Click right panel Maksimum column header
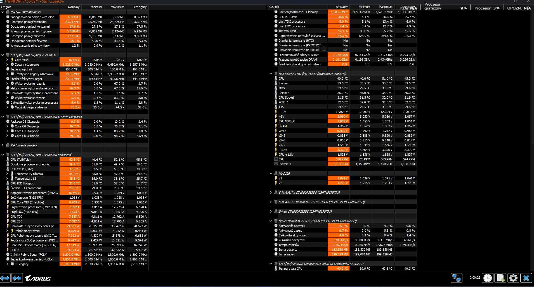This screenshot has height=287, width=534. click(x=383, y=7)
